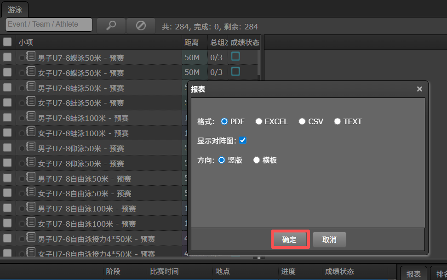Click the clear filter icon beside the search button
Image resolution: width=447 pixels, height=280 pixels.
(x=140, y=24)
